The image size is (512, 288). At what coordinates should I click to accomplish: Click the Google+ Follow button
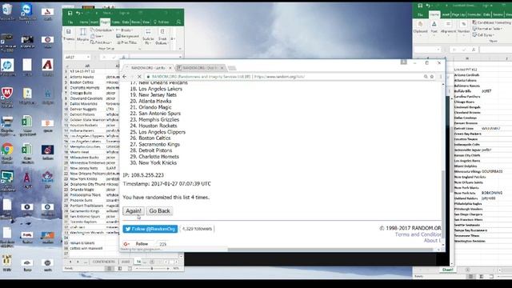[x=138, y=244]
